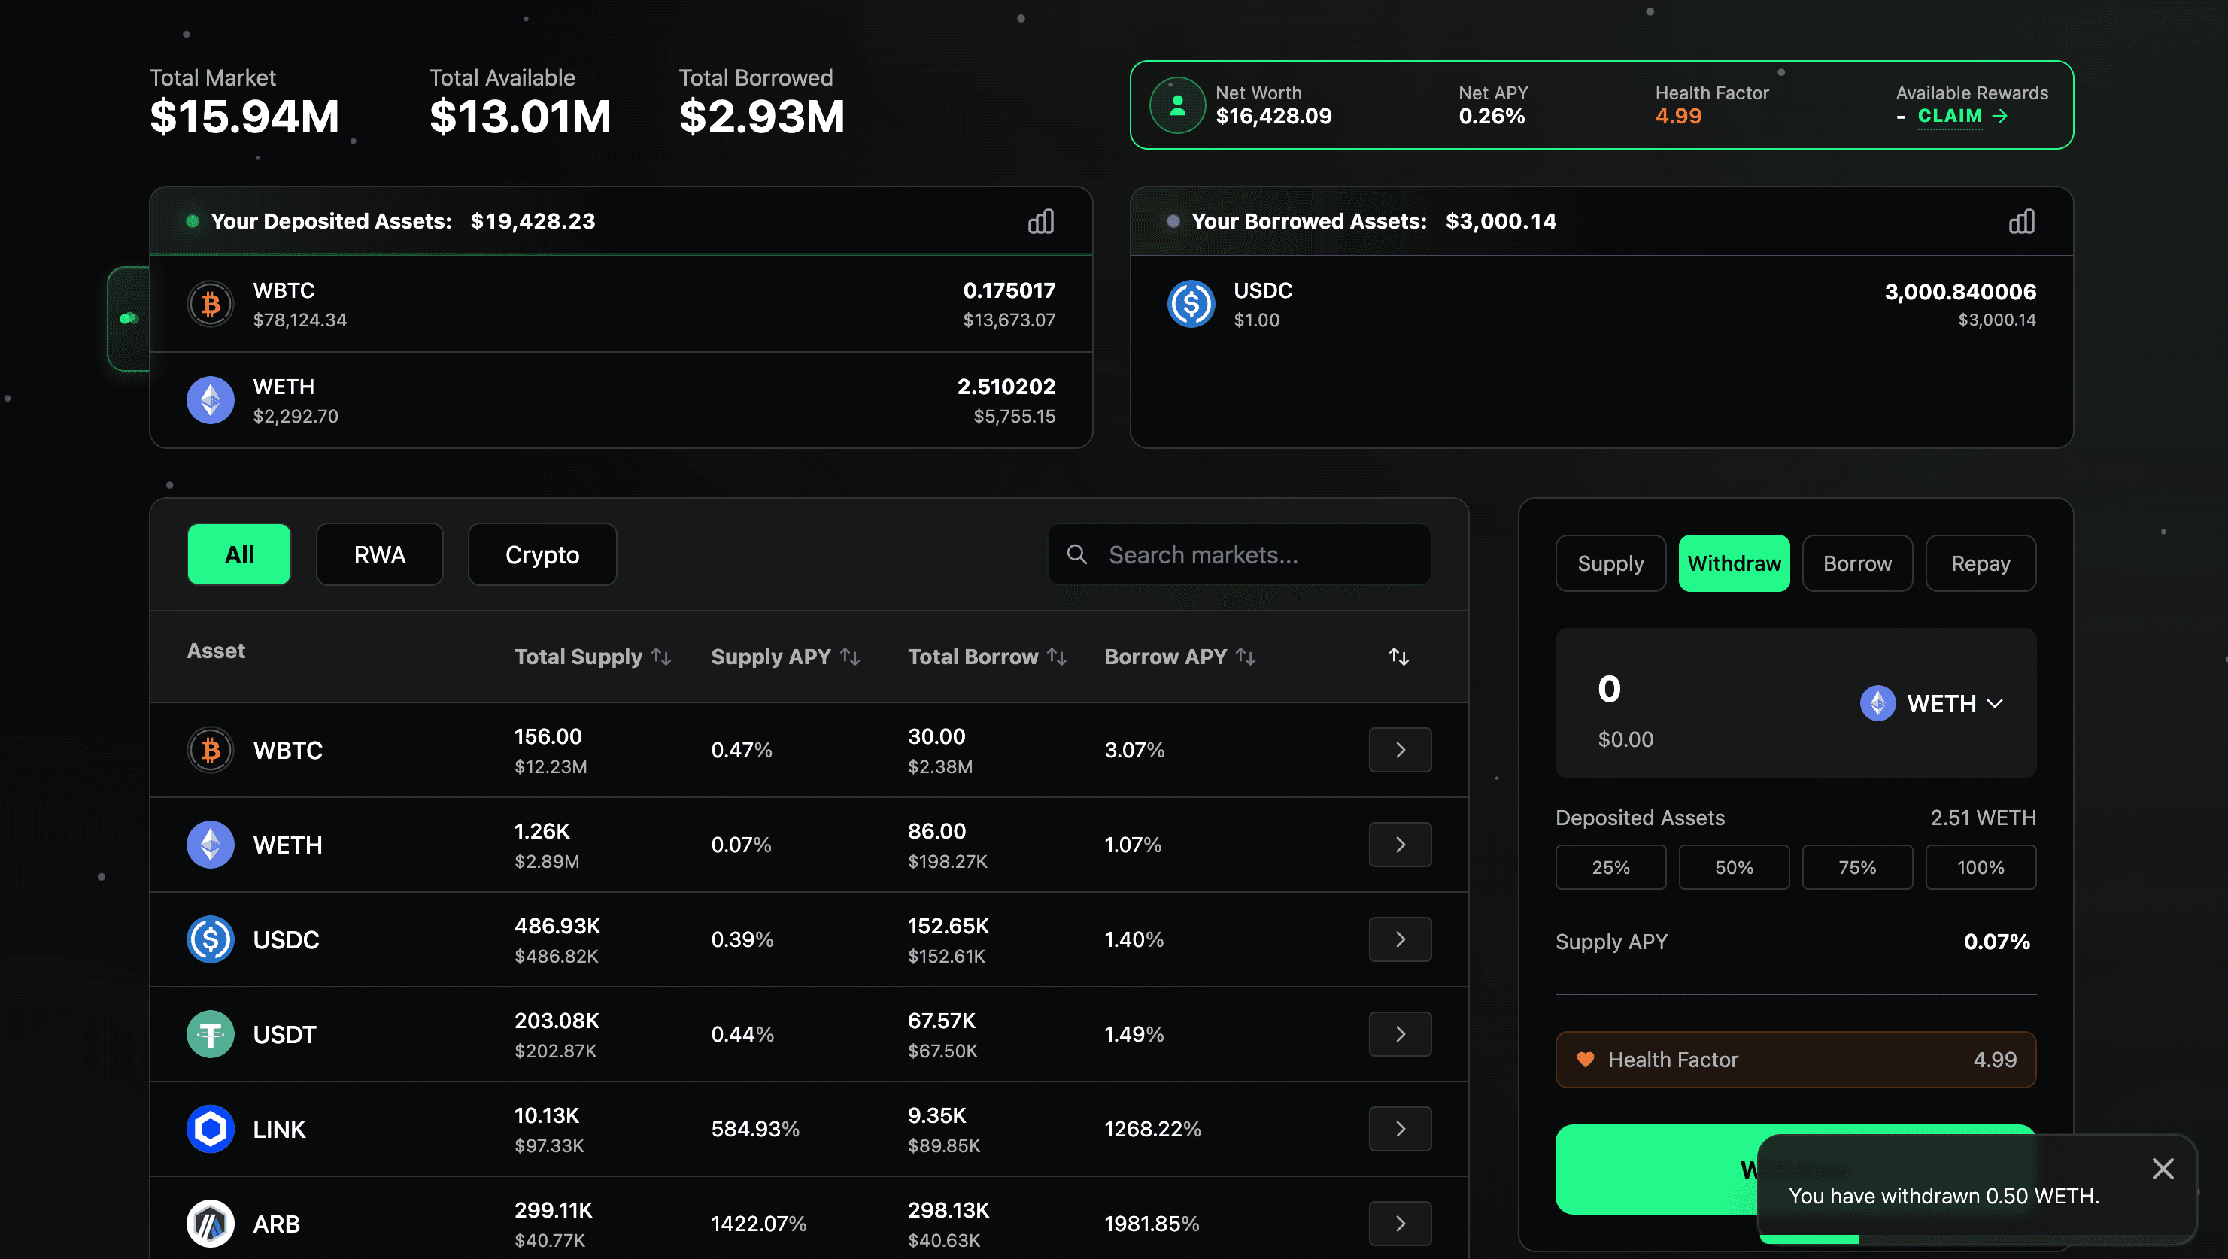The image size is (2228, 1259).
Task: Select the 50% withdrawal amount option
Action: [x=1734, y=866]
